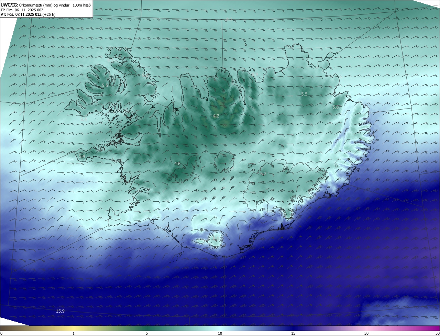440x336 pixels.
Task: Click the '1' label on the colour scale
Action: click(74, 333)
